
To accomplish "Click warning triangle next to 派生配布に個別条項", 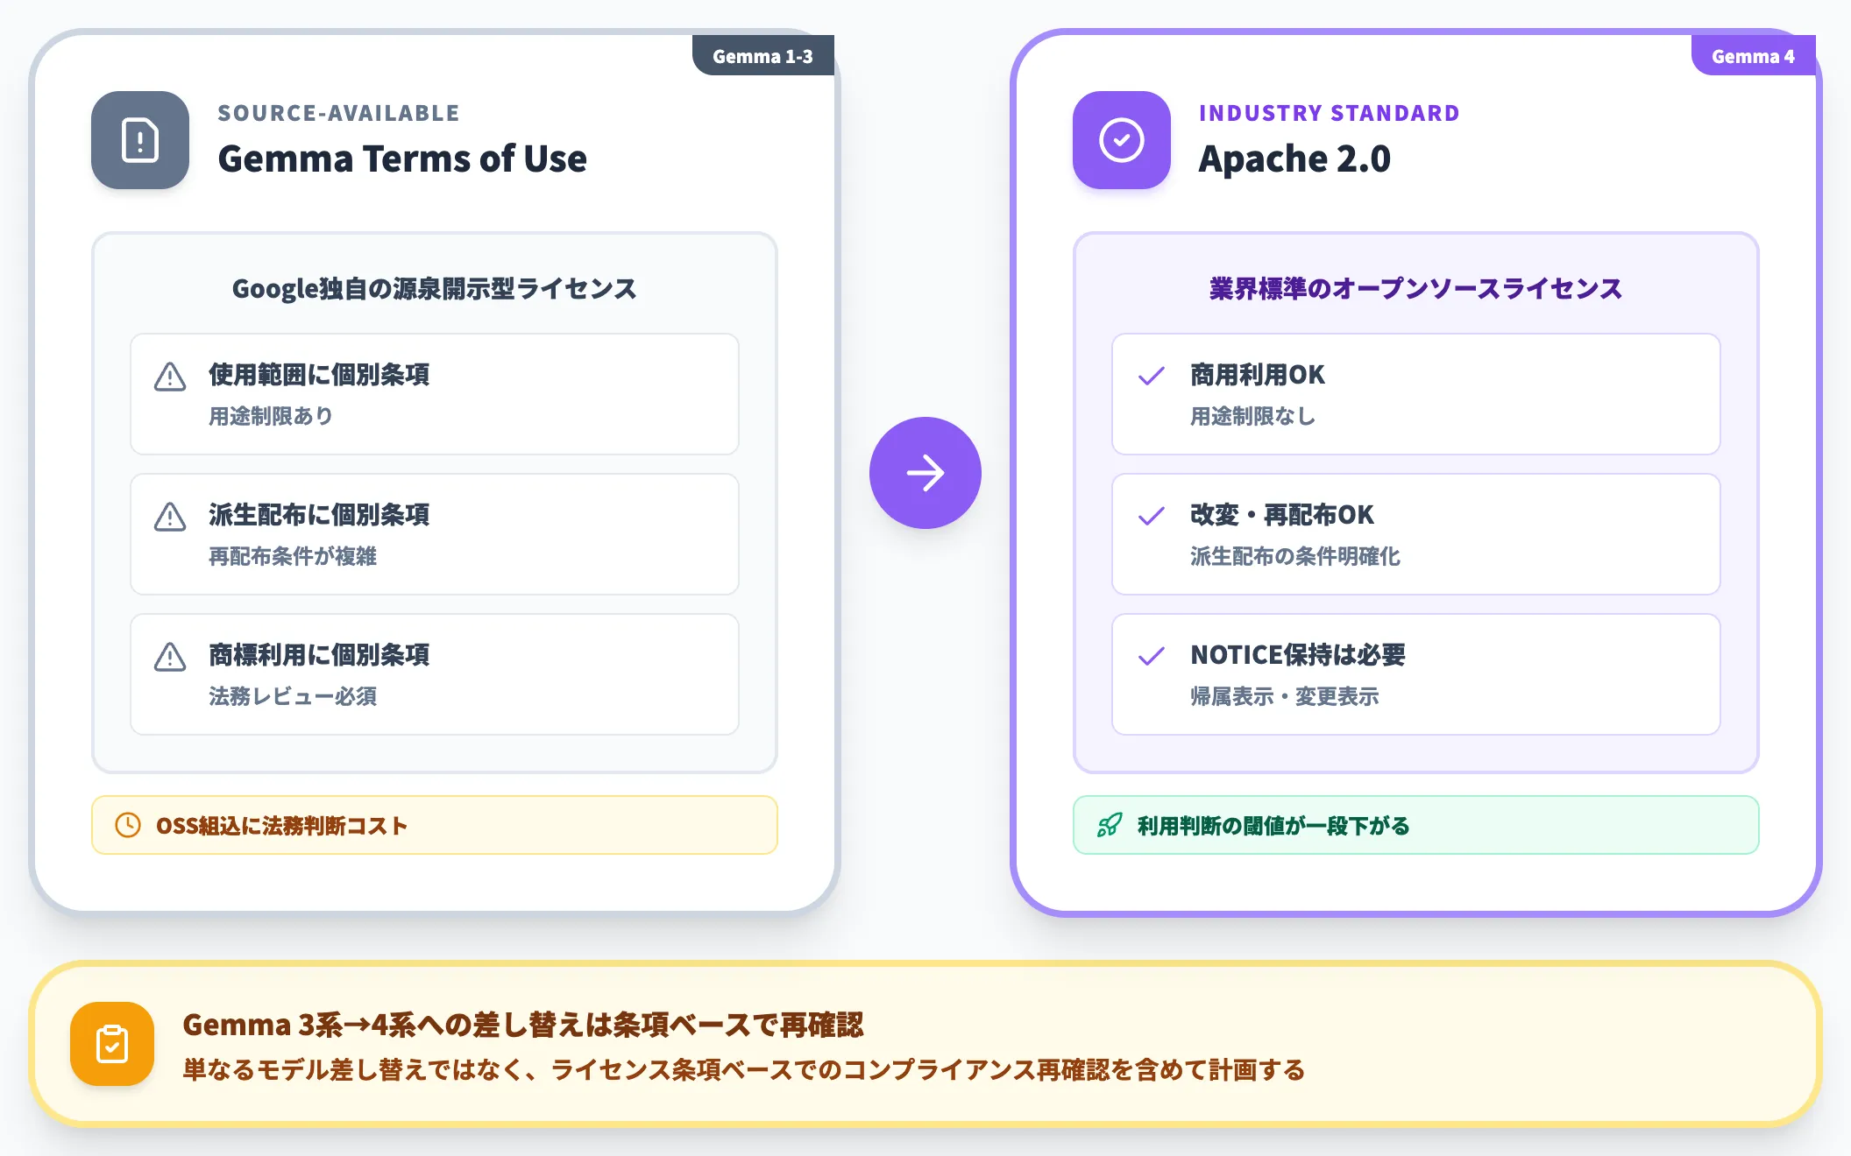I will 170,517.
